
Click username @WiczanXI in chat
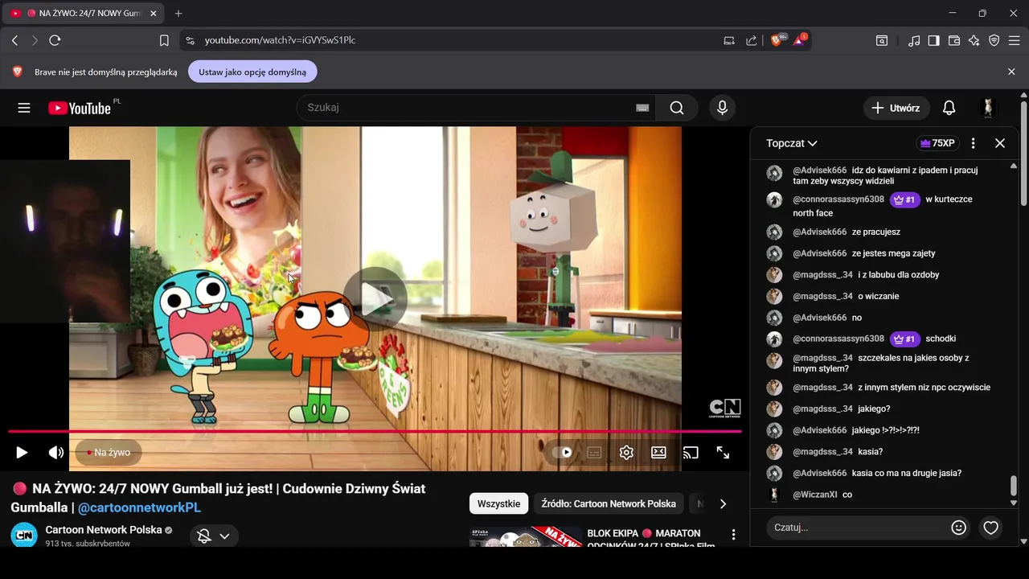click(x=815, y=495)
